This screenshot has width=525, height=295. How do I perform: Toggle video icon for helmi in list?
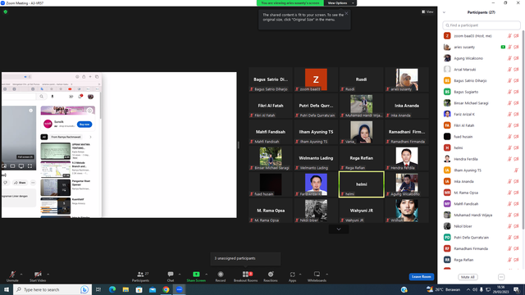[x=516, y=147]
